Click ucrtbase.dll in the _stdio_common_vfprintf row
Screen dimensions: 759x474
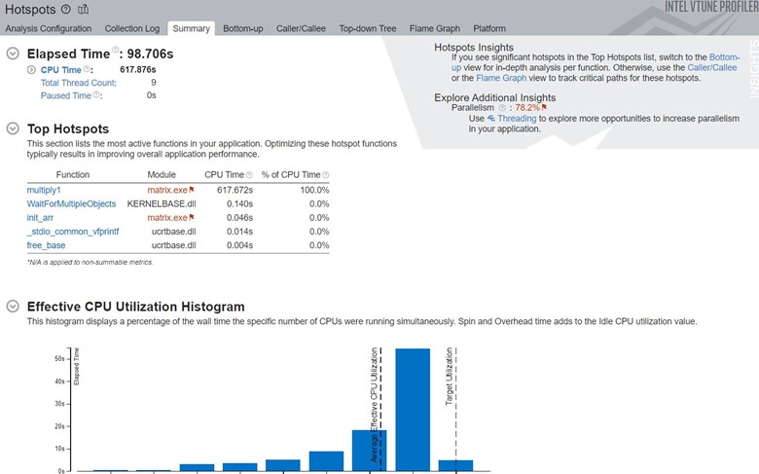[x=174, y=232]
